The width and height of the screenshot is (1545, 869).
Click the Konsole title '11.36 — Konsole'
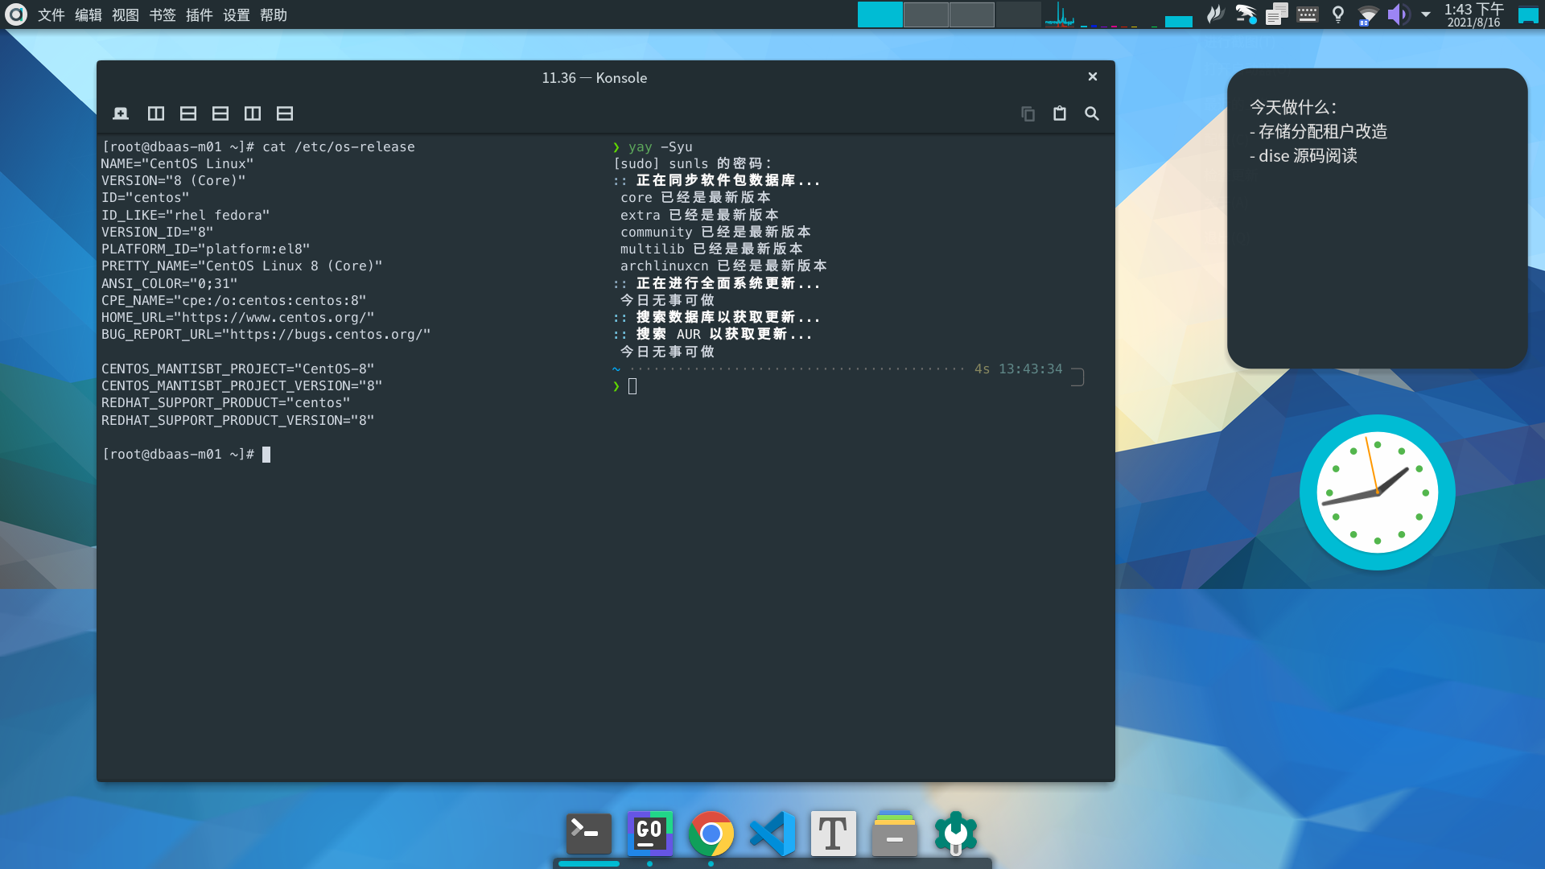coord(594,78)
